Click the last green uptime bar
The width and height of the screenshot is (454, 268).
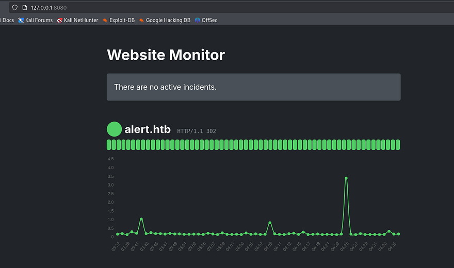click(x=398, y=145)
